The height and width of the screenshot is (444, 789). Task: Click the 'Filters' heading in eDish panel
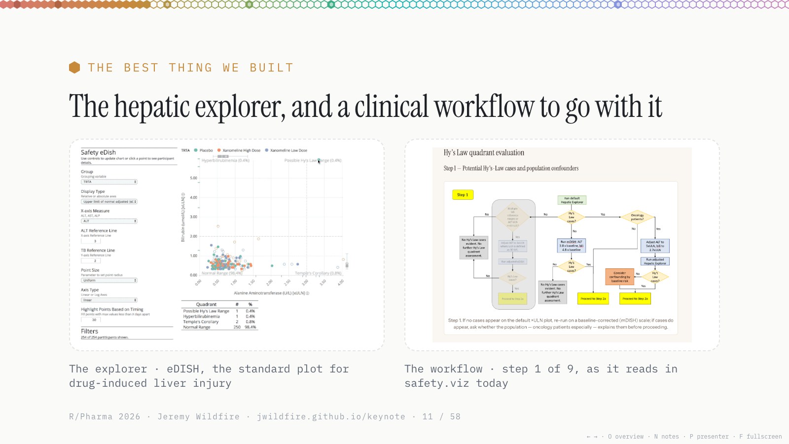(89, 331)
